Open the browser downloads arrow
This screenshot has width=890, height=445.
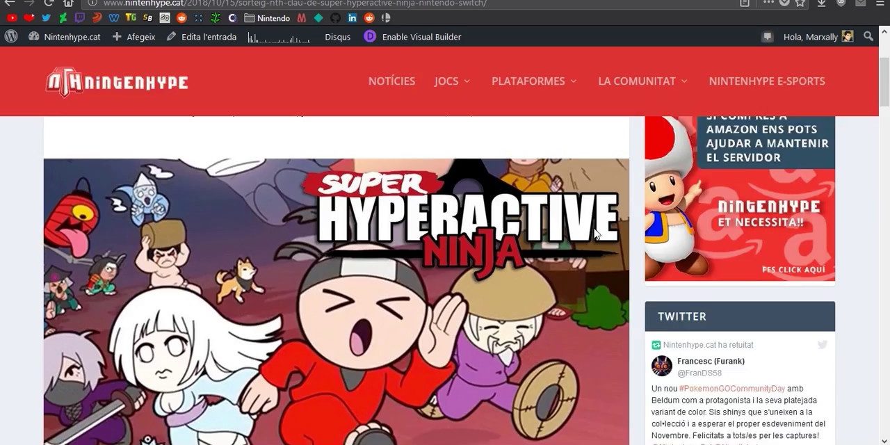(821, 3)
